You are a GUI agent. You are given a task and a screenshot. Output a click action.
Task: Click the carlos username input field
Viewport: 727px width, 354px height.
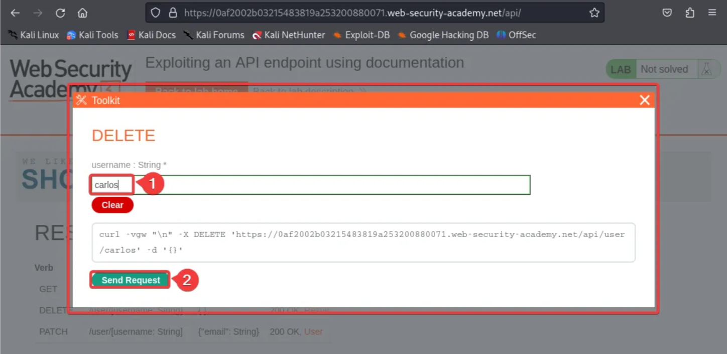111,184
